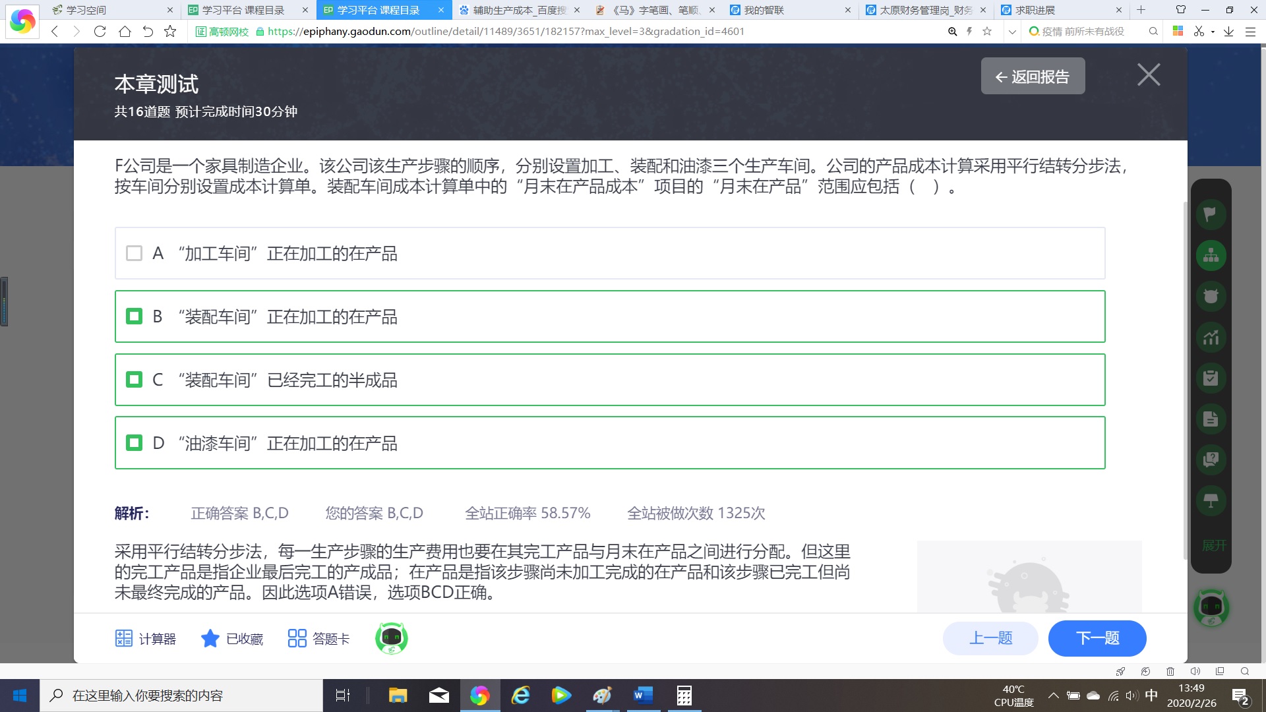This screenshot has width=1266, height=712.
Task: Uncheck option B checkbox
Action: point(134,316)
